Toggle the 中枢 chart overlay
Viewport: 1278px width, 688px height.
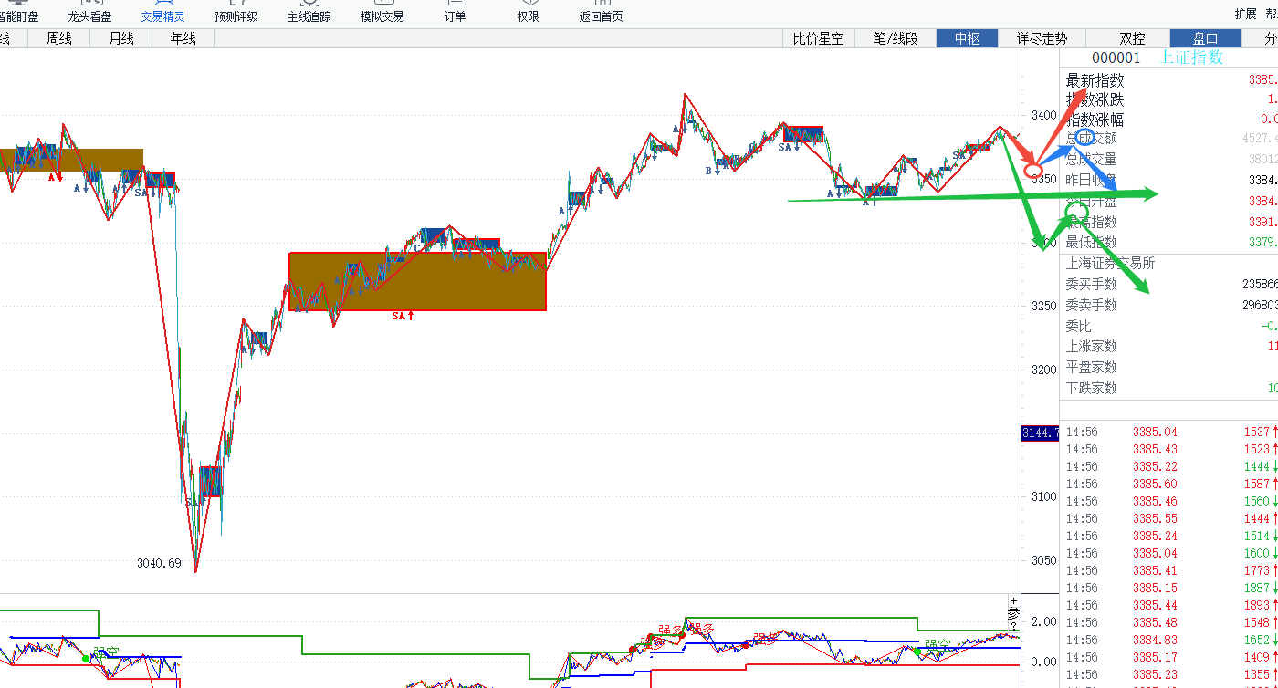[x=967, y=38]
